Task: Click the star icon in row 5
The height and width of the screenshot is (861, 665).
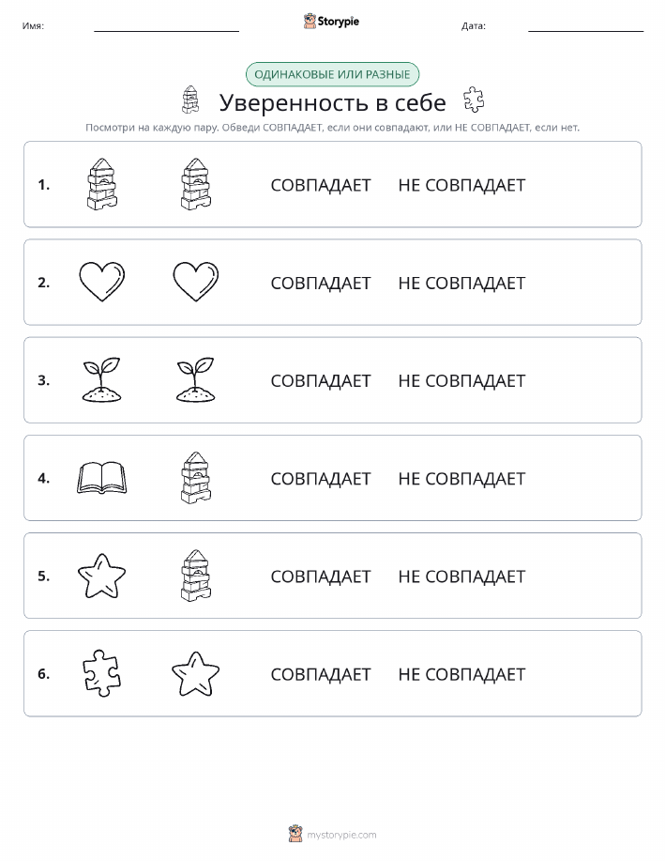Action: click(x=101, y=576)
